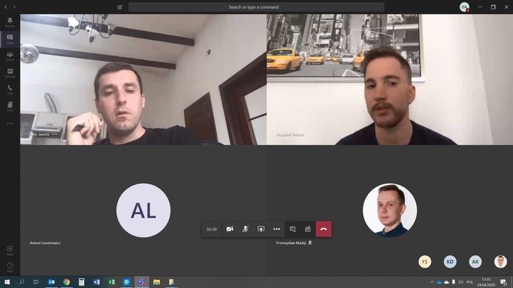Viewport: 513px width, 288px height.
Task: Click the AL avatar of Antoni Lenartowicz
Action: point(143,210)
